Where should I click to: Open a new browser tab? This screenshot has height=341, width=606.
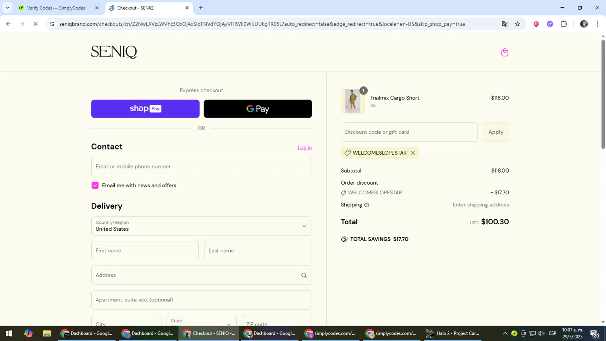coord(201,8)
